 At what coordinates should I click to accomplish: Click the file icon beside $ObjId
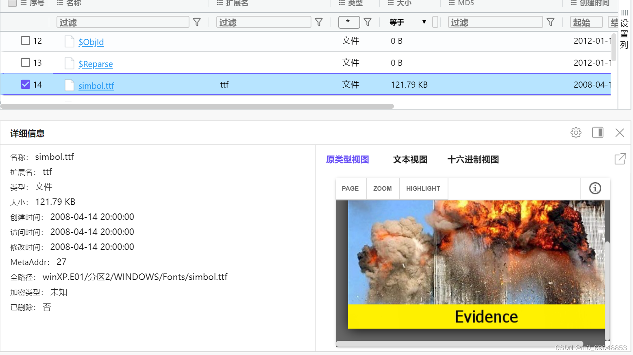click(70, 41)
